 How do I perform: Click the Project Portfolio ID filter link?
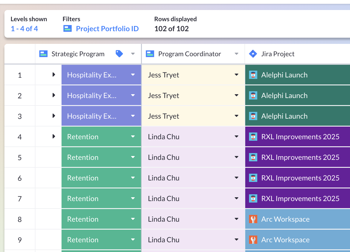(x=107, y=29)
